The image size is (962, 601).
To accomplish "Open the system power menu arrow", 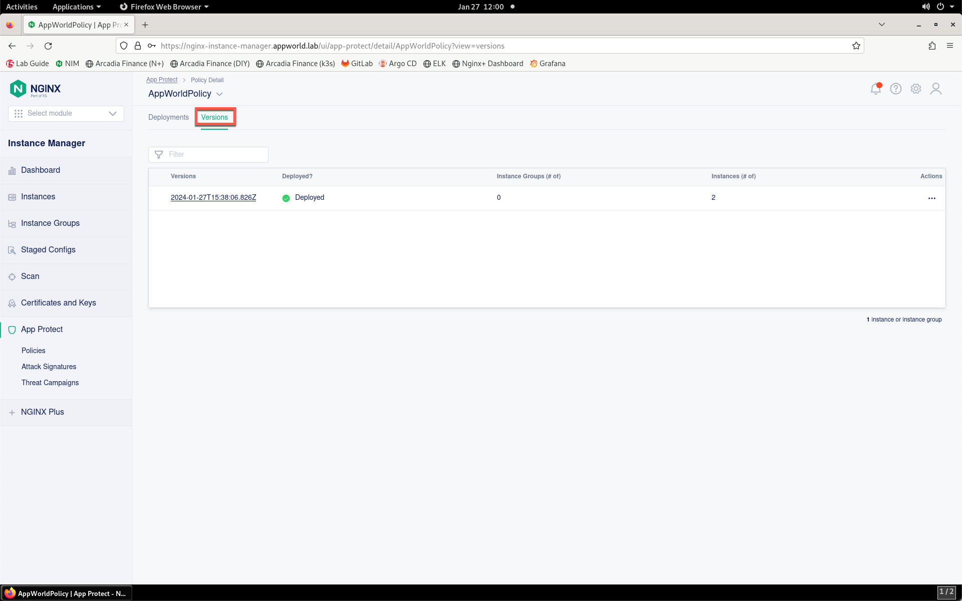I will coord(952,7).
